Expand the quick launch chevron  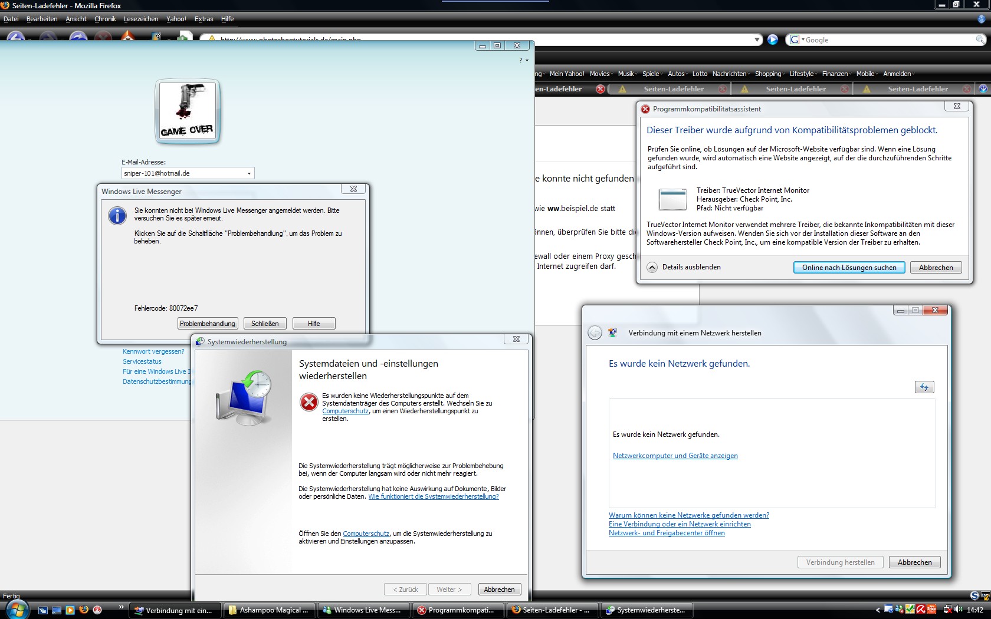click(121, 607)
